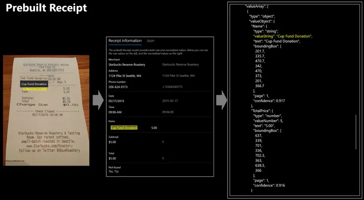364x200 pixels.
Task: Click the "$5.00" value under Total
Action: point(112,158)
